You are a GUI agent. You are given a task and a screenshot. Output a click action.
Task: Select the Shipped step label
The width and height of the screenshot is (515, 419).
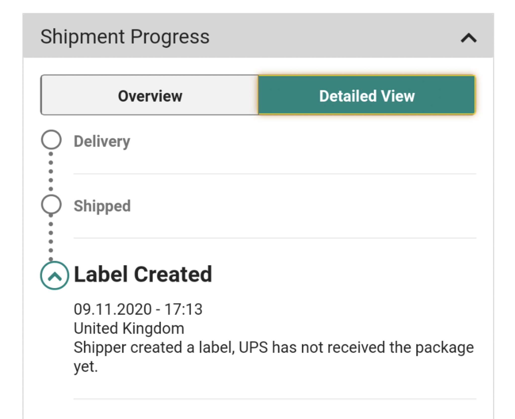tap(102, 206)
